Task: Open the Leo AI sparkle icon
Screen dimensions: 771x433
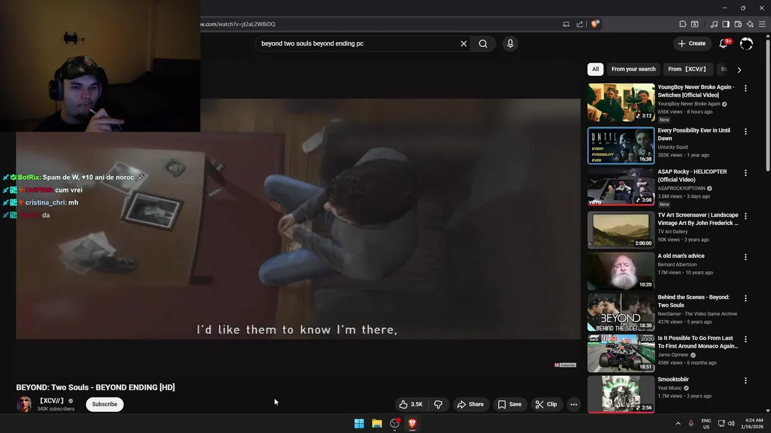Action: 750,24
